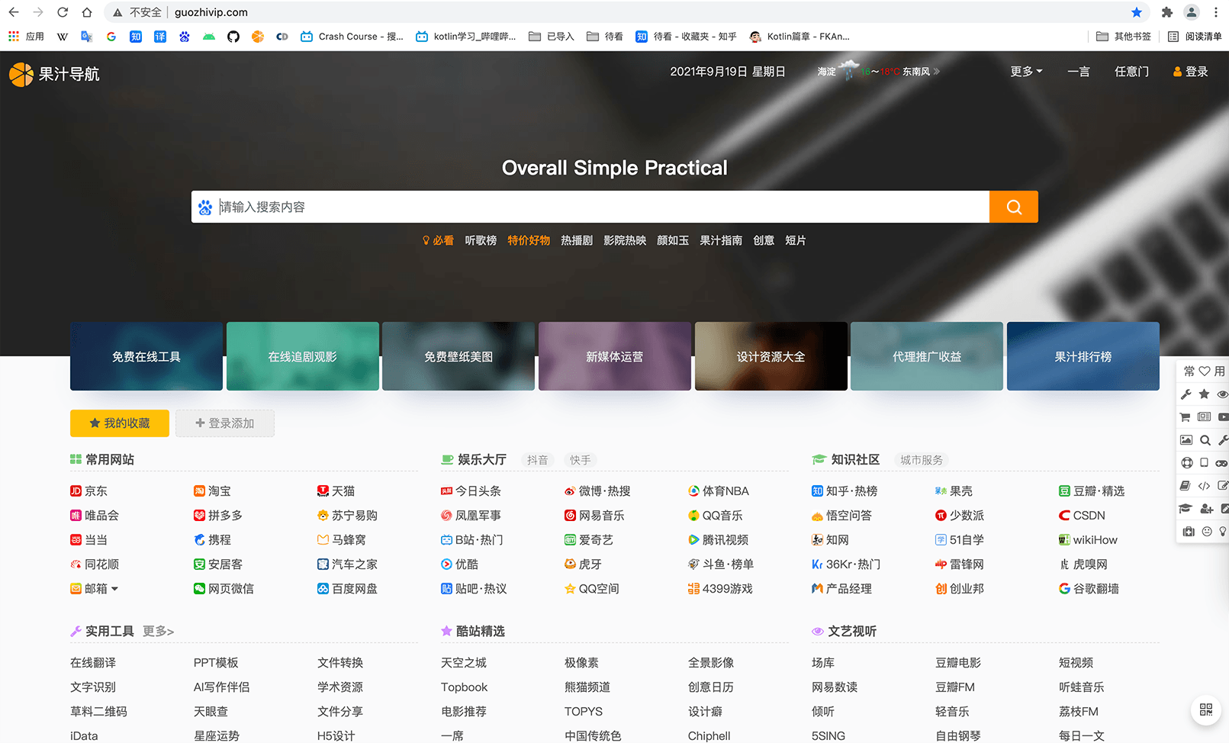Click the book icon in side panel
Image resolution: width=1229 pixels, height=743 pixels.
[1186, 485]
